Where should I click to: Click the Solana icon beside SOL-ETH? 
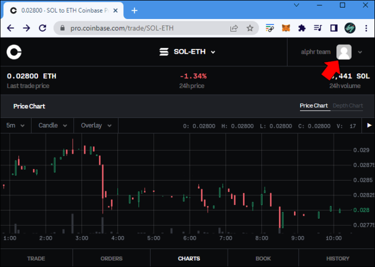click(x=164, y=52)
